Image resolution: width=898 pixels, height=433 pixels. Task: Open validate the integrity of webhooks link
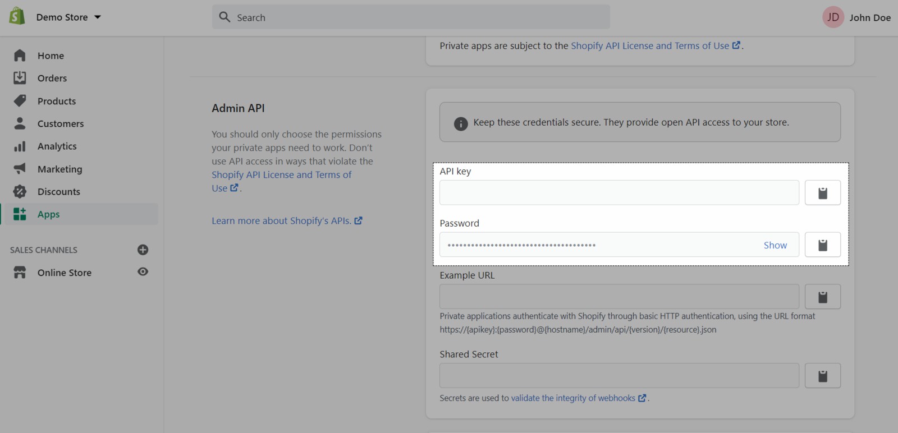point(579,398)
